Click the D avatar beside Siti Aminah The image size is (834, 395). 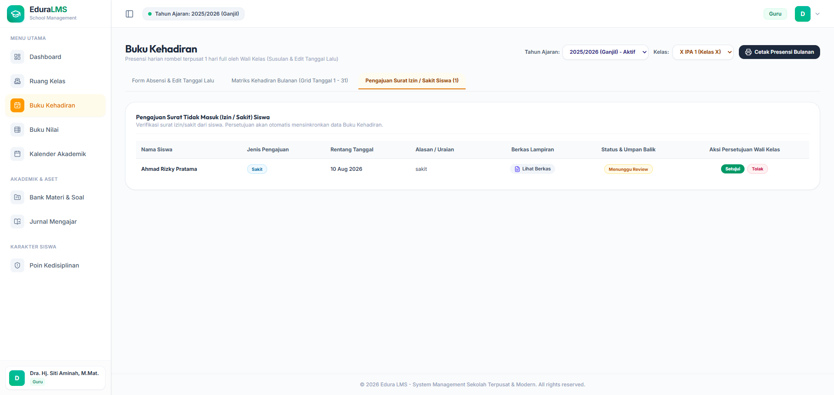(17, 378)
